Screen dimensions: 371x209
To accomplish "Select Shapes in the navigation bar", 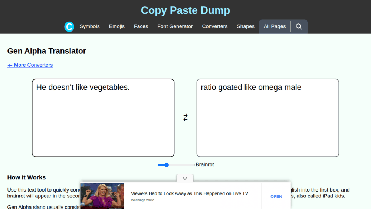I will [246, 26].
